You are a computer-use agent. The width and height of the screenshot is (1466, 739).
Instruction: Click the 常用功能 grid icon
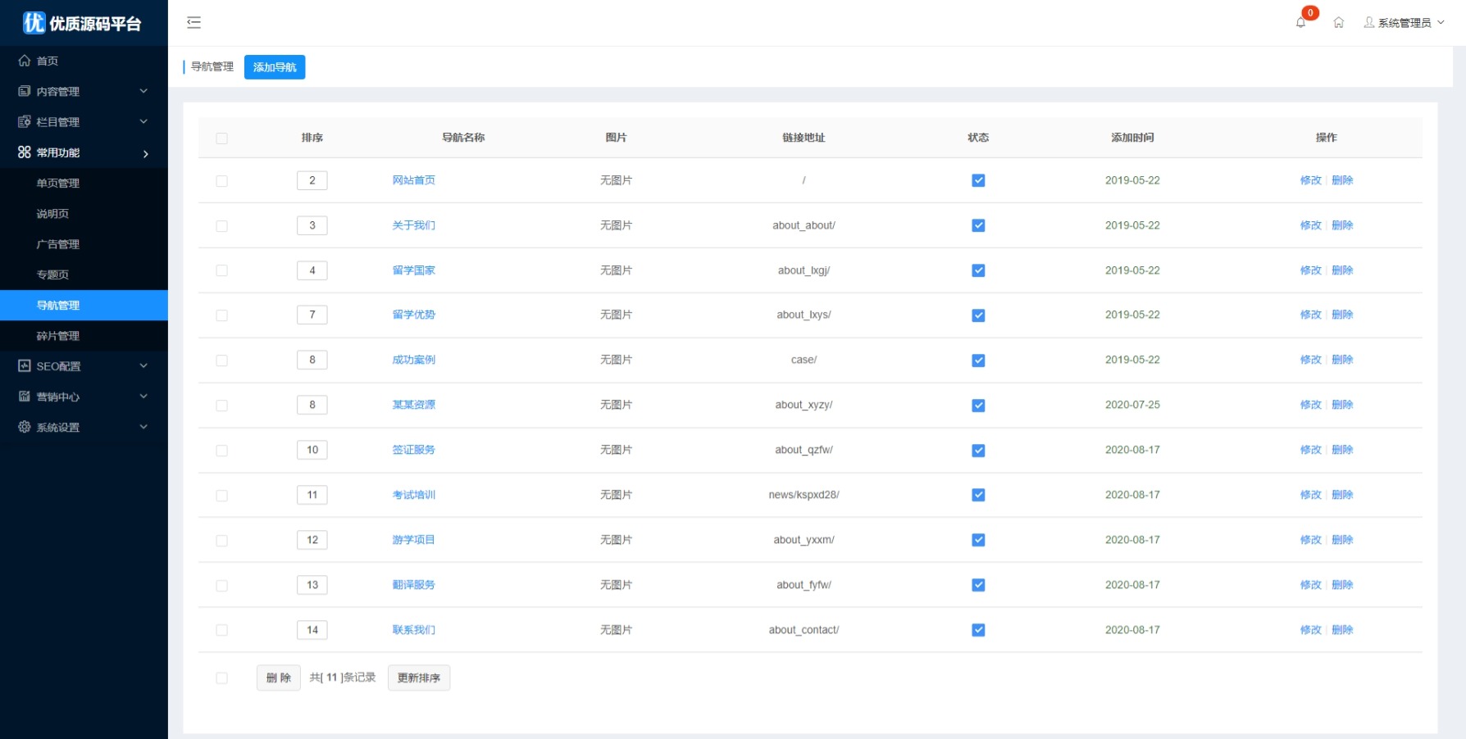pos(25,152)
